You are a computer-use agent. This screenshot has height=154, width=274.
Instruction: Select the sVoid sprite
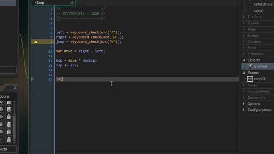click(x=258, y=11)
